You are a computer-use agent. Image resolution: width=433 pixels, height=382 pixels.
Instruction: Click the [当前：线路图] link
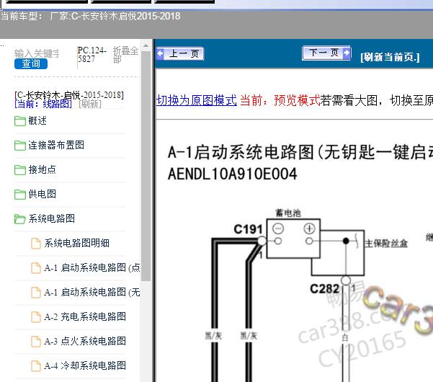coord(43,104)
